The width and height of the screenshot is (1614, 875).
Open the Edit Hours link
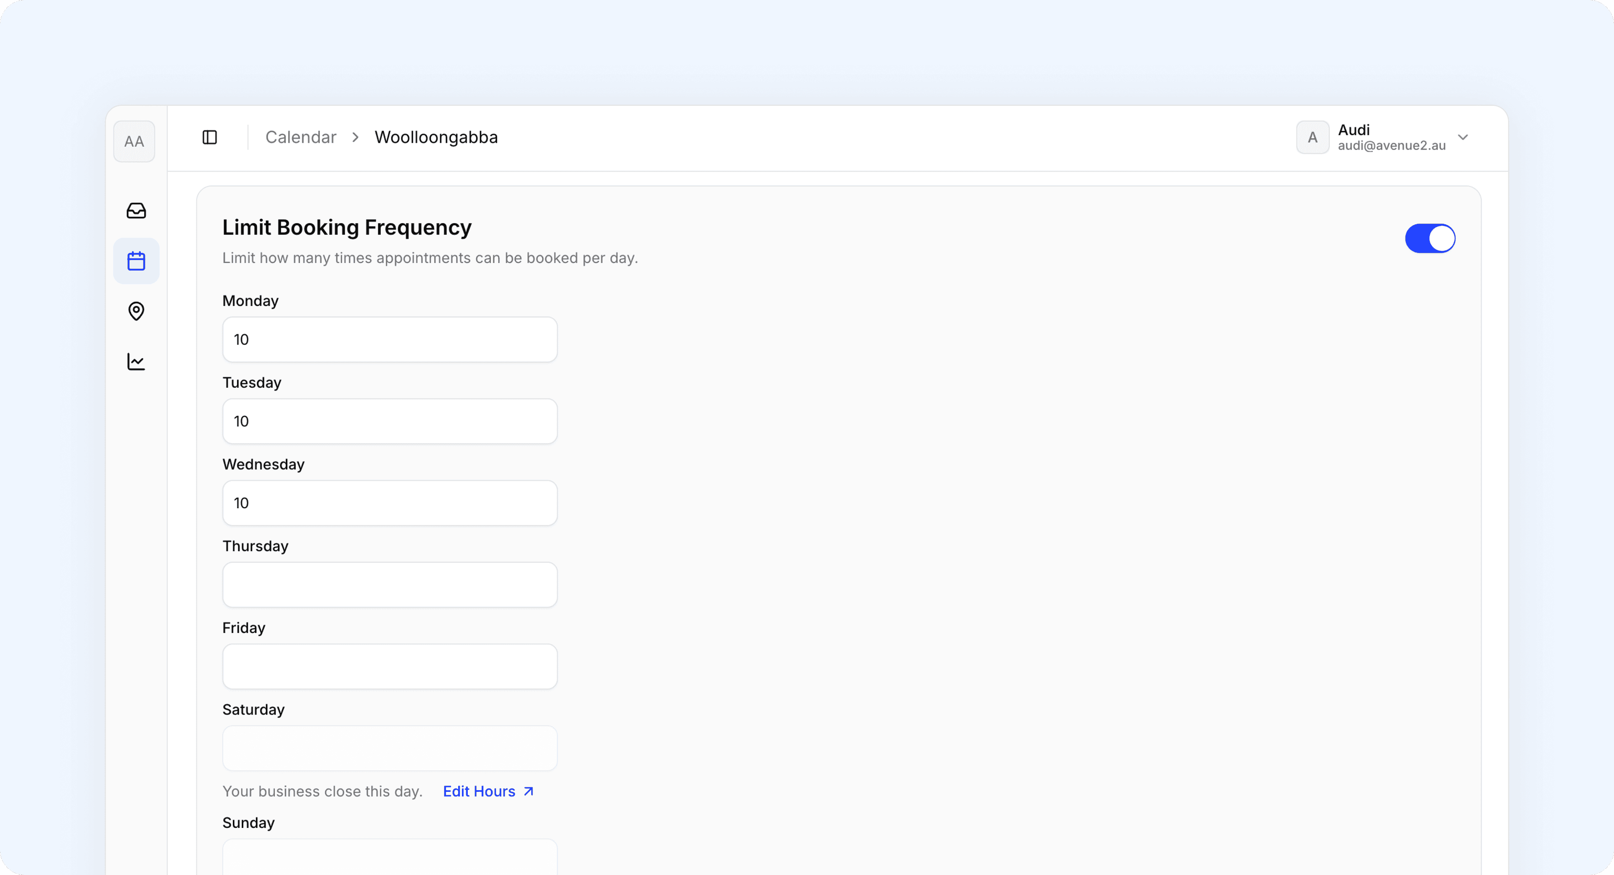[479, 791]
